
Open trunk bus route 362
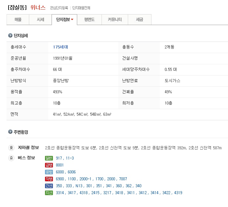(x=128, y=186)
